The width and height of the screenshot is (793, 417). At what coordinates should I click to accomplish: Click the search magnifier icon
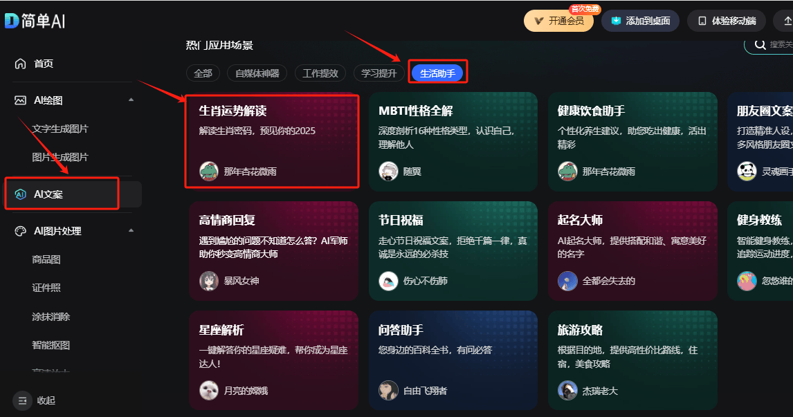[x=760, y=44]
